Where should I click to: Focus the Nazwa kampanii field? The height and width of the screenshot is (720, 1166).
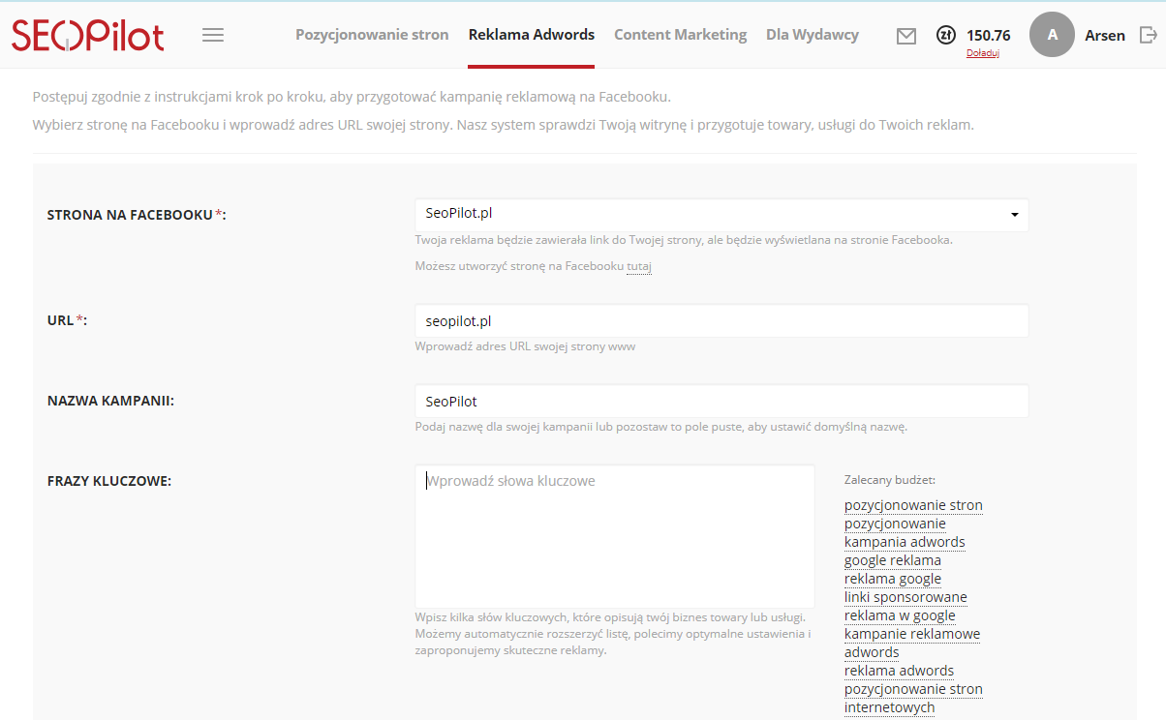pyautogui.click(x=721, y=401)
